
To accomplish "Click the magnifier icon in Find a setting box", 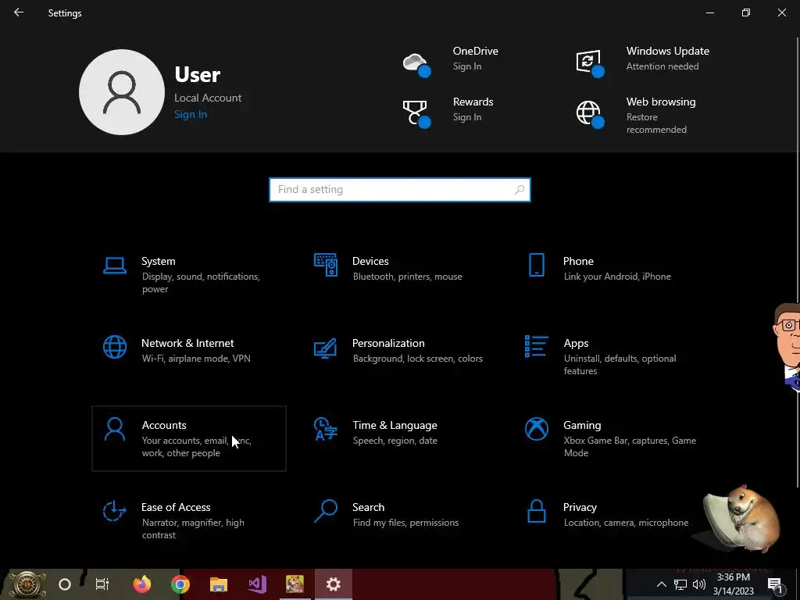I will tap(520, 190).
